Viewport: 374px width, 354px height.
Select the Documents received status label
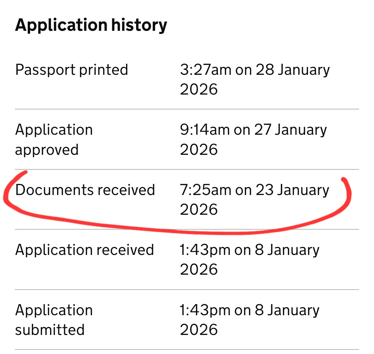click(85, 190)
